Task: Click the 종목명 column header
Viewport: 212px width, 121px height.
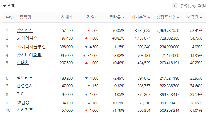Action: point(25,17)
